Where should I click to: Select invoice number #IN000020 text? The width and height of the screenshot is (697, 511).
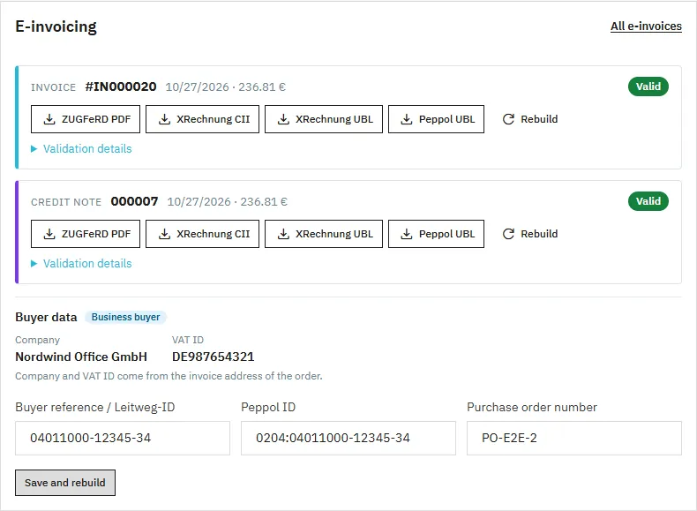(x=121, y=86)
